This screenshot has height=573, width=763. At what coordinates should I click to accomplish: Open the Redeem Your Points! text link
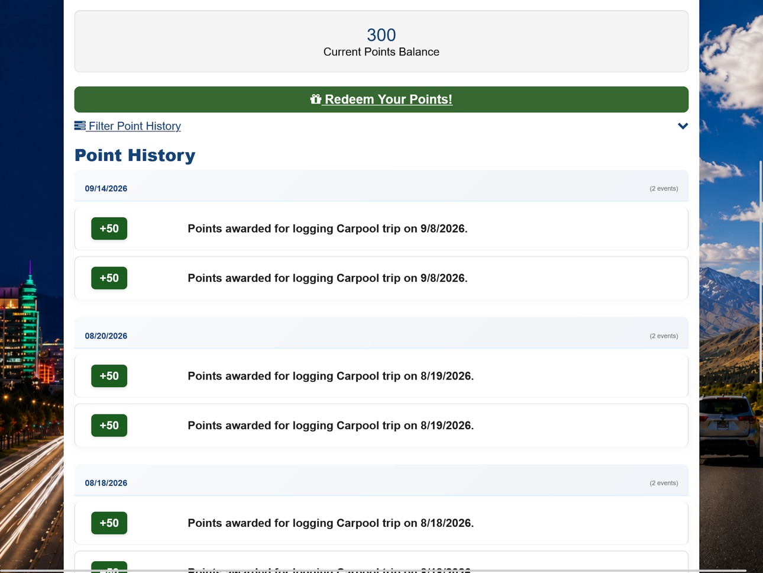coord(389,99)
